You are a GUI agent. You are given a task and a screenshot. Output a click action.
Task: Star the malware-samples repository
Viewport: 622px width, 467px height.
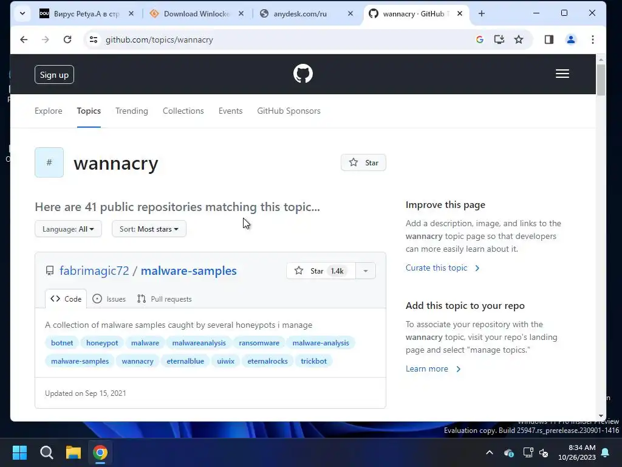[321, 271]
